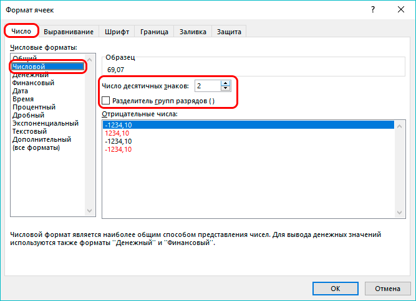Select black -1234,10 with minus sign, highlighted
The height and width of the screenshot is (301, 416).
pos(248,125)
